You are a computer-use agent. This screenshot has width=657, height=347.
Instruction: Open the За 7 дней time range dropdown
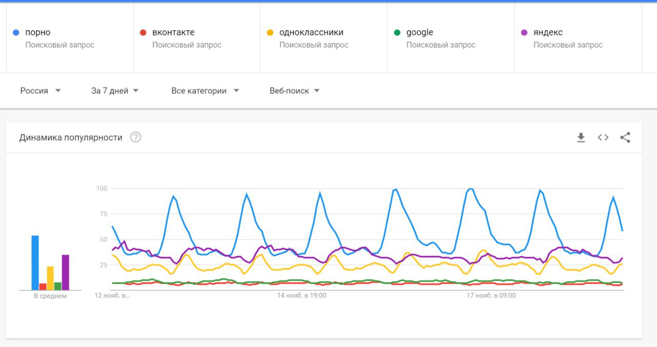(x=115, y=91)
